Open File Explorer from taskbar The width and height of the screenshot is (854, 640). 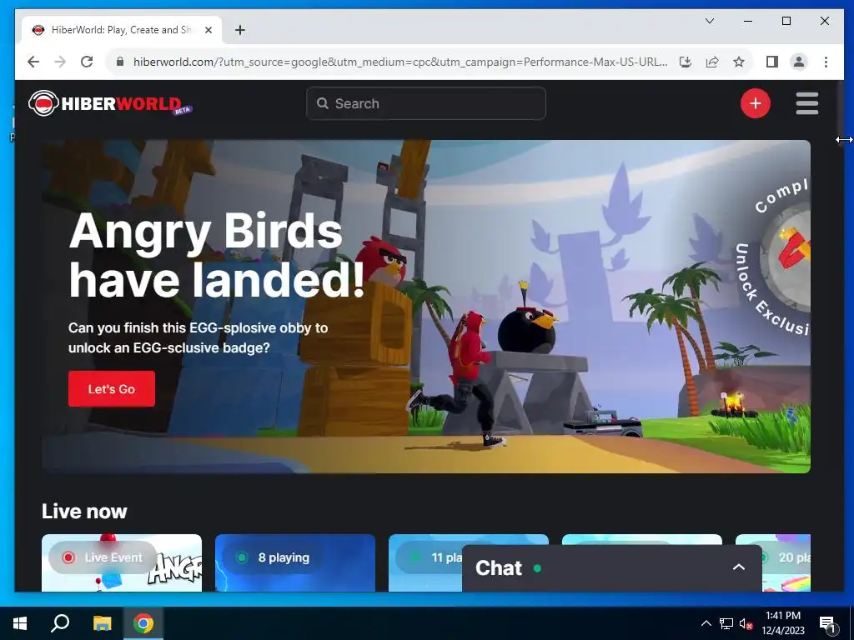[x=102, y=623]
